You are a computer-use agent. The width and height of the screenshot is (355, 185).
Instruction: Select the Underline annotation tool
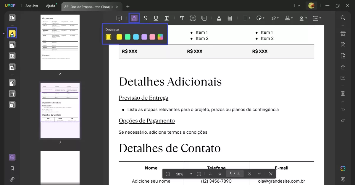point(156,18)
